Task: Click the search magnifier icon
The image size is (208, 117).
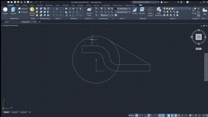Action: pyautogui.click(x=158, y=2)
